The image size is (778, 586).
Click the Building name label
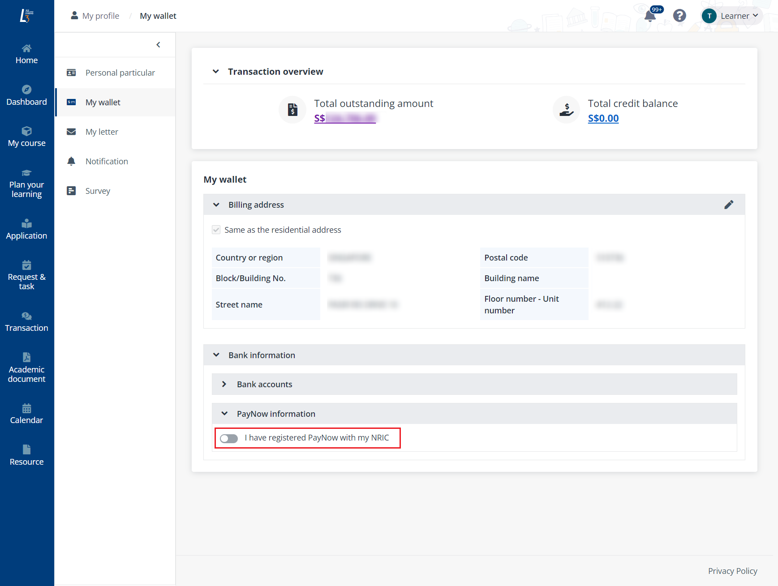point(512,278)
